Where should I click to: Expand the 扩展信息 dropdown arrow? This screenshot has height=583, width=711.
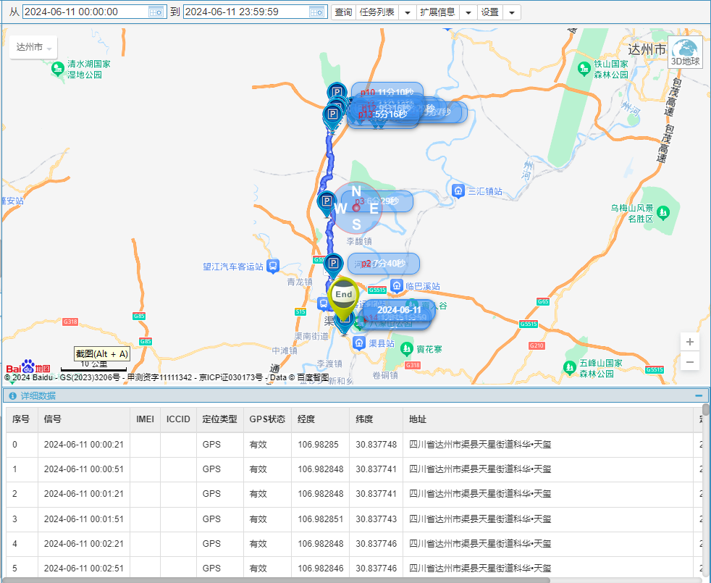[468, 12]
